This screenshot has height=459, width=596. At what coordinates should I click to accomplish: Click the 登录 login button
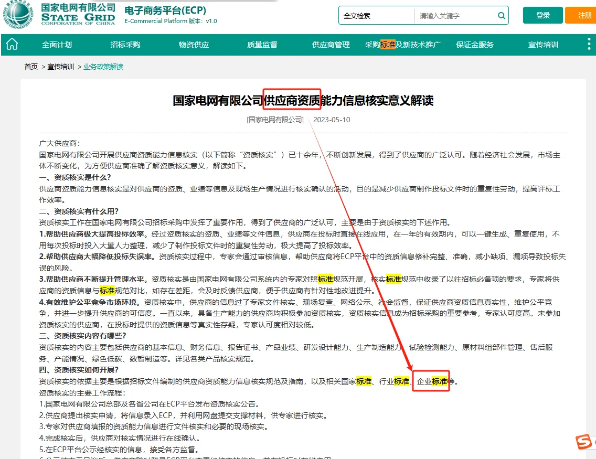pyautogui.click(x=542, y=15)
